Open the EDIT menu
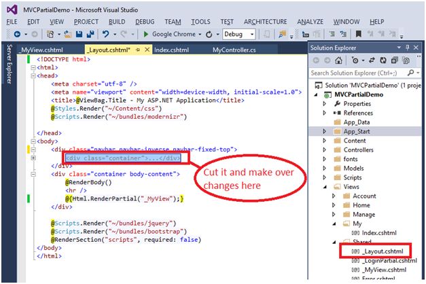The width and height of the screenshot is (426, 284). click(33, 22)
